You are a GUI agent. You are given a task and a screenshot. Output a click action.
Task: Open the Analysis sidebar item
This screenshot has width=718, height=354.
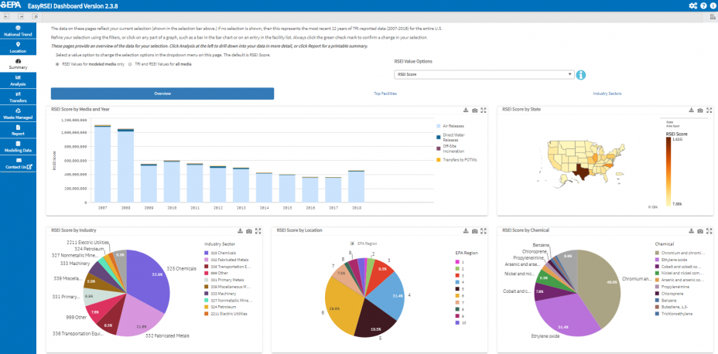(x=18, y=80)
